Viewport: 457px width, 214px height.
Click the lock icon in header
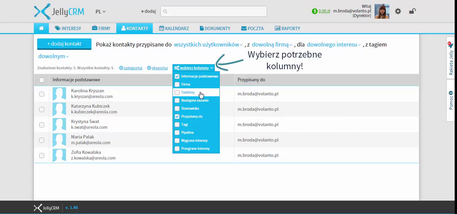[412, 11]
